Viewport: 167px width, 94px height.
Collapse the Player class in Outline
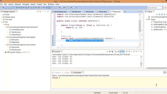tap(147, 19)
